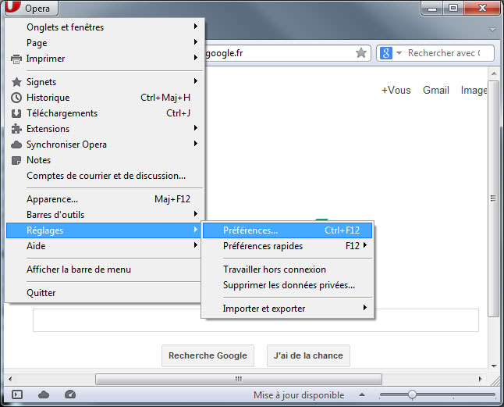Screen dimensions: 504x407
Task: Select Quitter to exit Opera
Action: [105, 293]
